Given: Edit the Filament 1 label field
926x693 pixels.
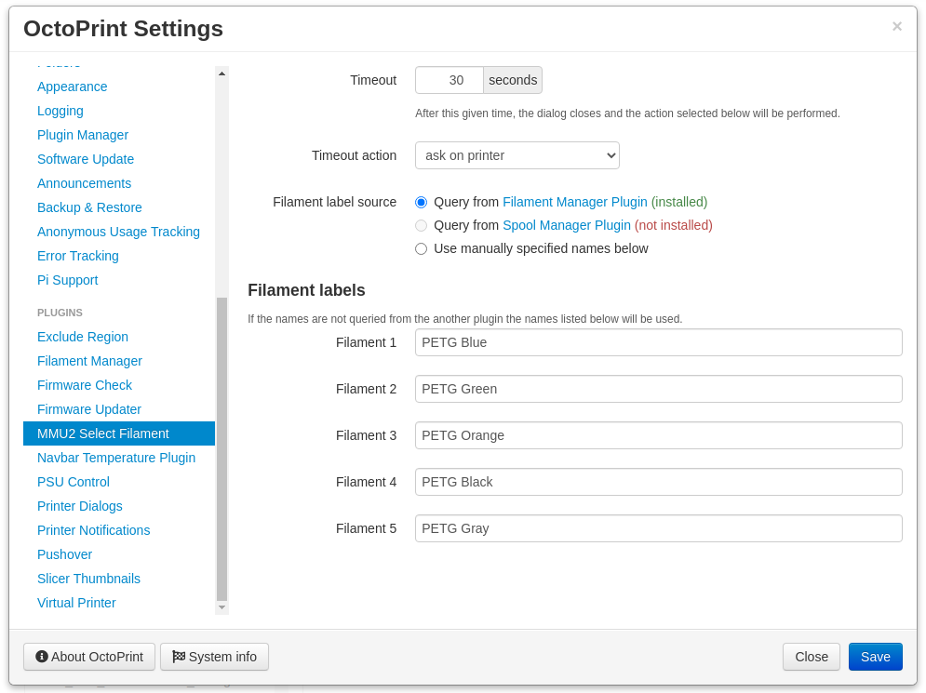Looking at the screenshot, I should [x=659, y=342].
